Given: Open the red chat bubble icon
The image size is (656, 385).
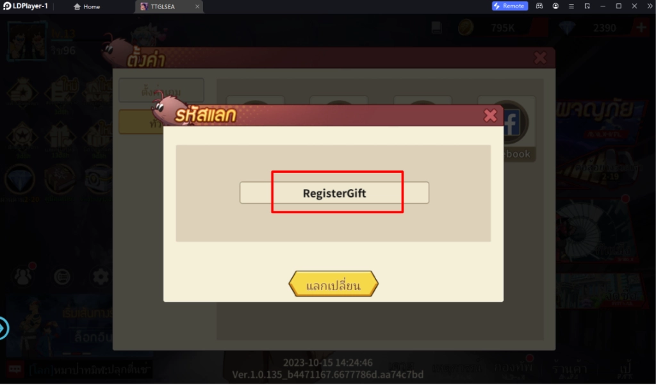Looking at the screenshot, I should (15, 369).
